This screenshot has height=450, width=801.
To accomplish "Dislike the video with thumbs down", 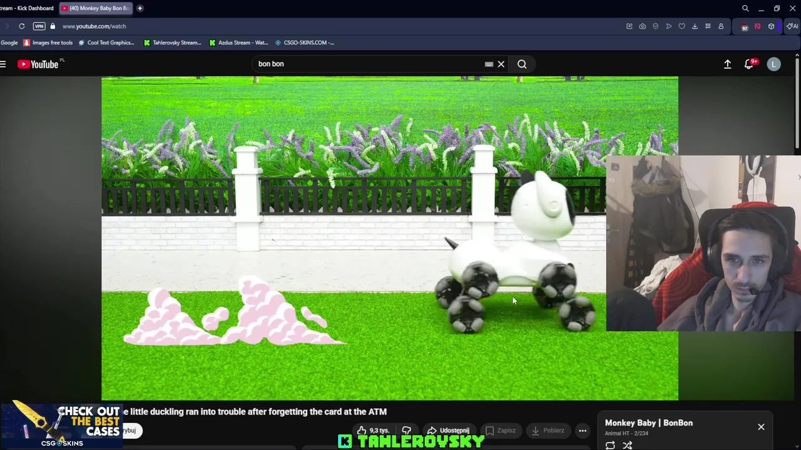I will (x=407, y=430).
